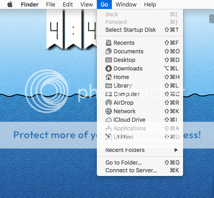
Task: Open Network from the Go menu
Action: click(x=140, y=111)
